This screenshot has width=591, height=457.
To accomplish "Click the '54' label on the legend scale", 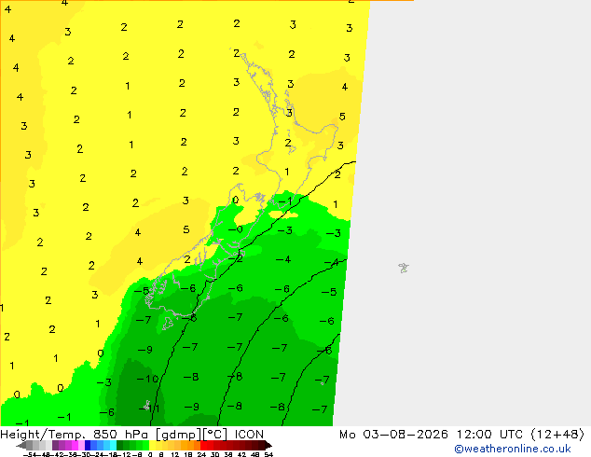I will point(268,454).
